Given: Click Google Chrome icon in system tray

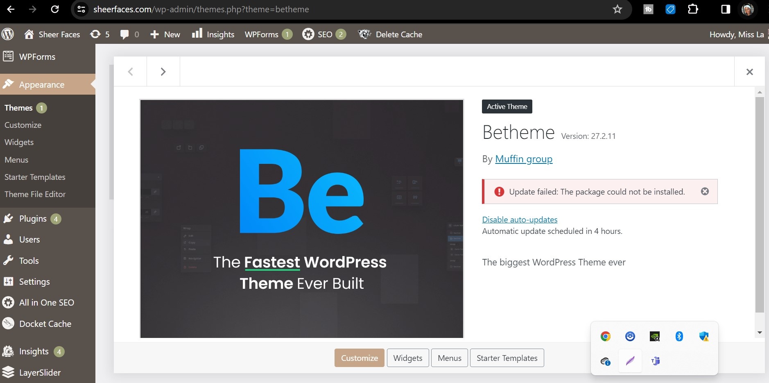Looking at the screenshot, I should click(606, 336).
